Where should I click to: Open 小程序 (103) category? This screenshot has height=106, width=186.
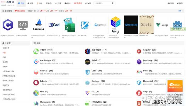pyautogui.click(x=46, y=50)
